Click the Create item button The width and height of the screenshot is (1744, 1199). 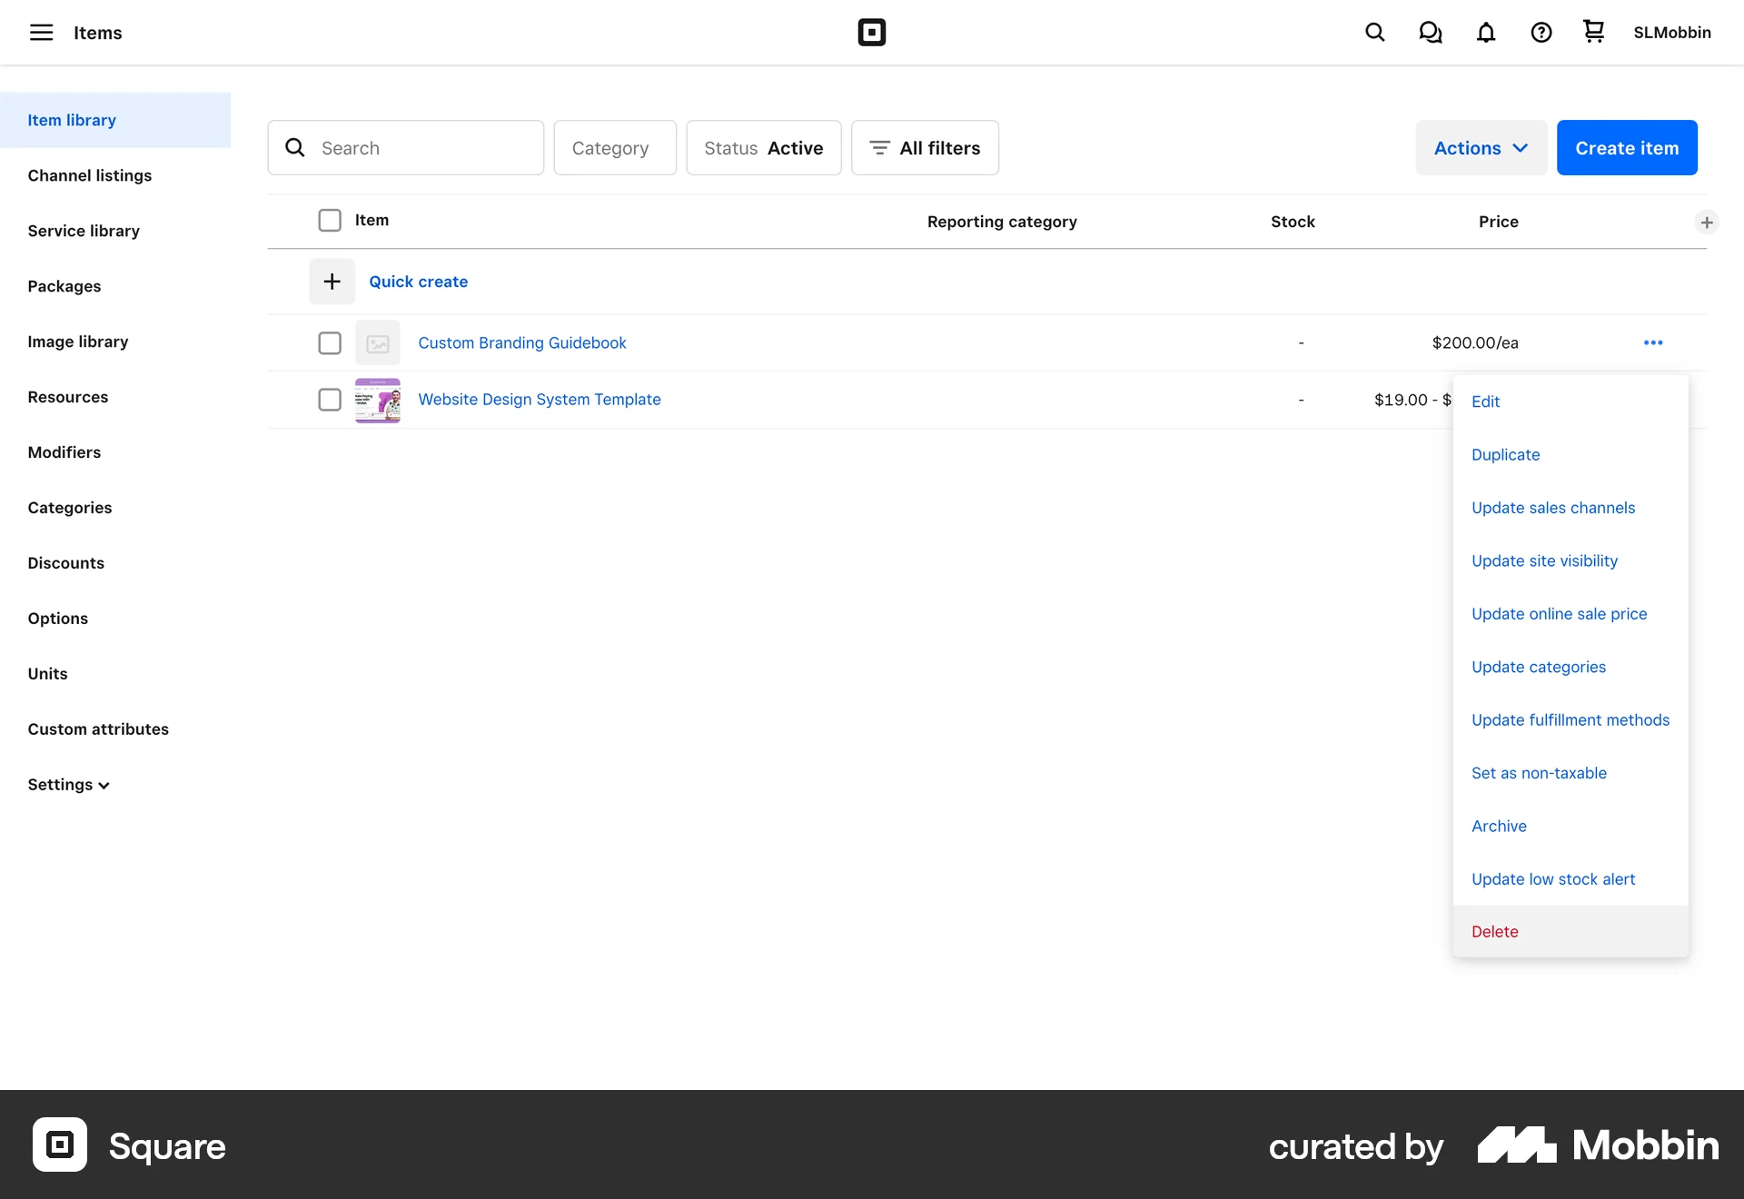pos(1627,147)
